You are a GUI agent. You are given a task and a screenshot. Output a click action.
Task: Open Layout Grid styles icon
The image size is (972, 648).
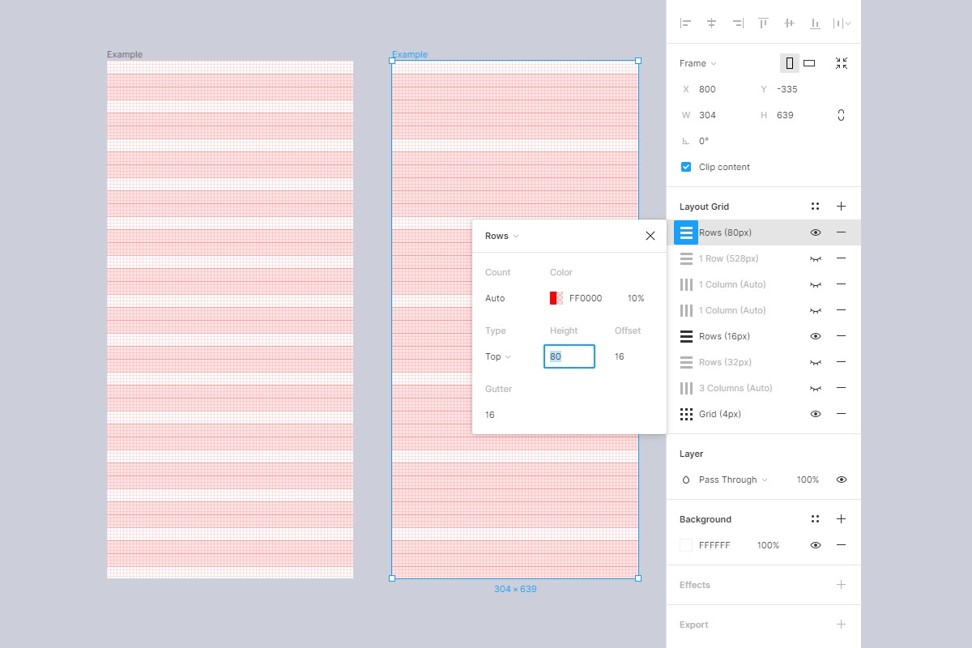(x=816, y=207)
